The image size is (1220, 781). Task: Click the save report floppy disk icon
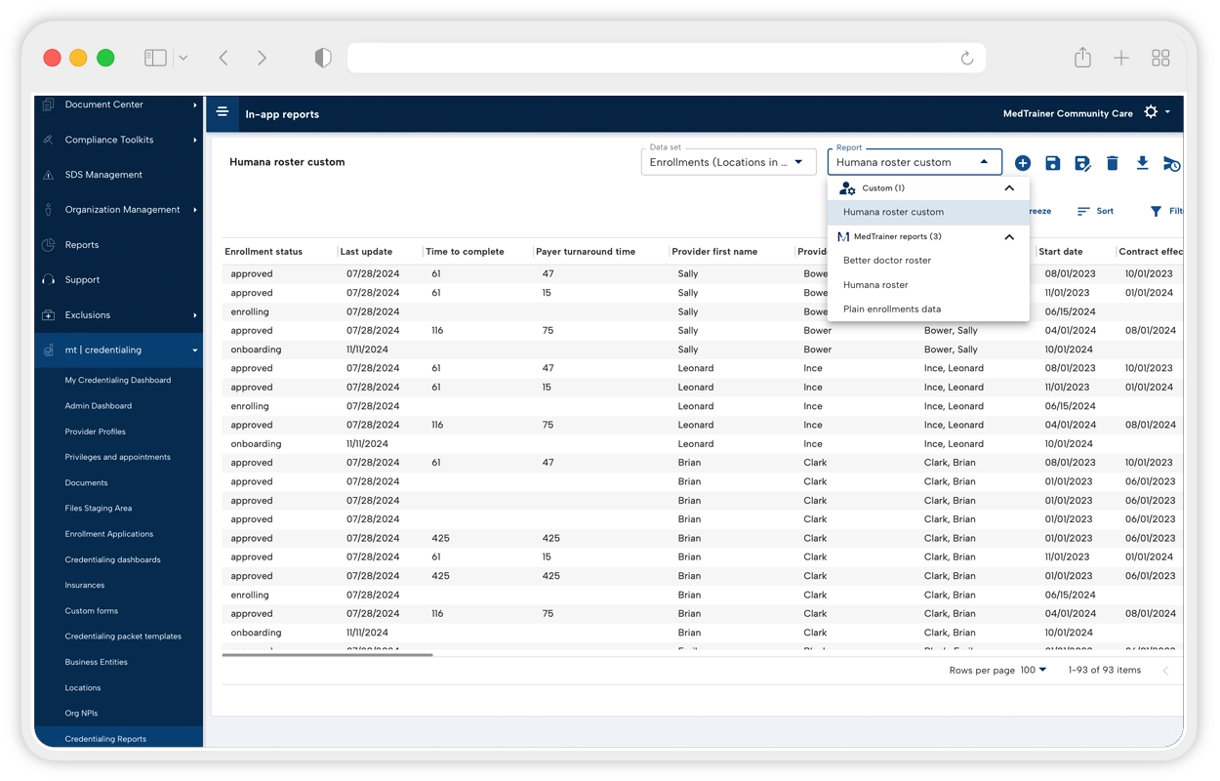click(1052, 163)
